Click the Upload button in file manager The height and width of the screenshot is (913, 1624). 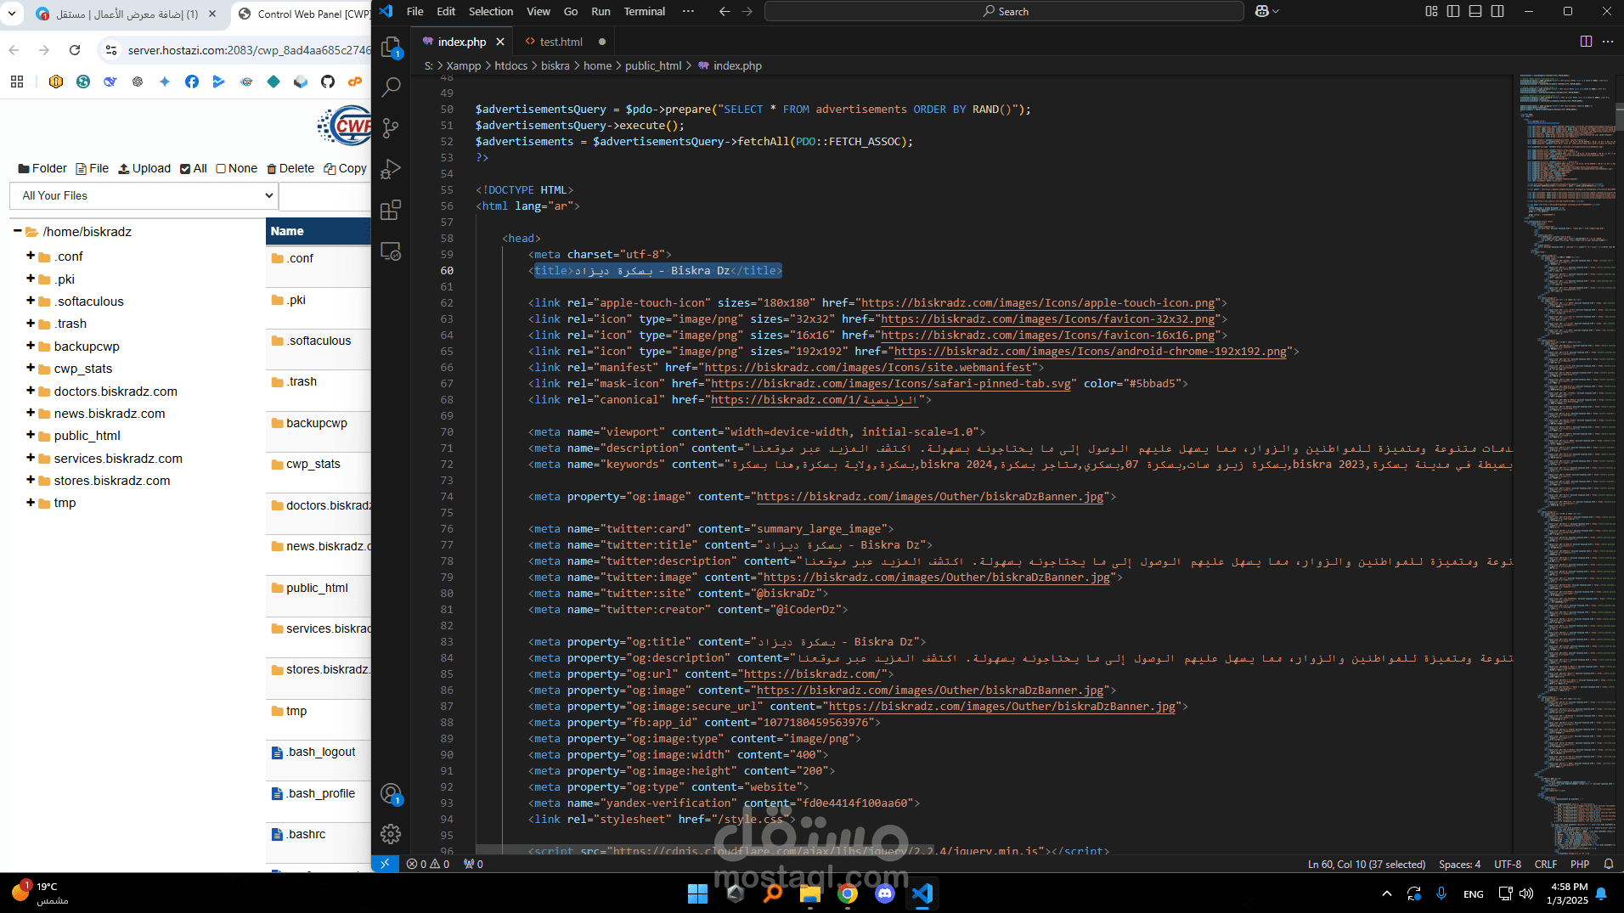[x=144, y=169]
